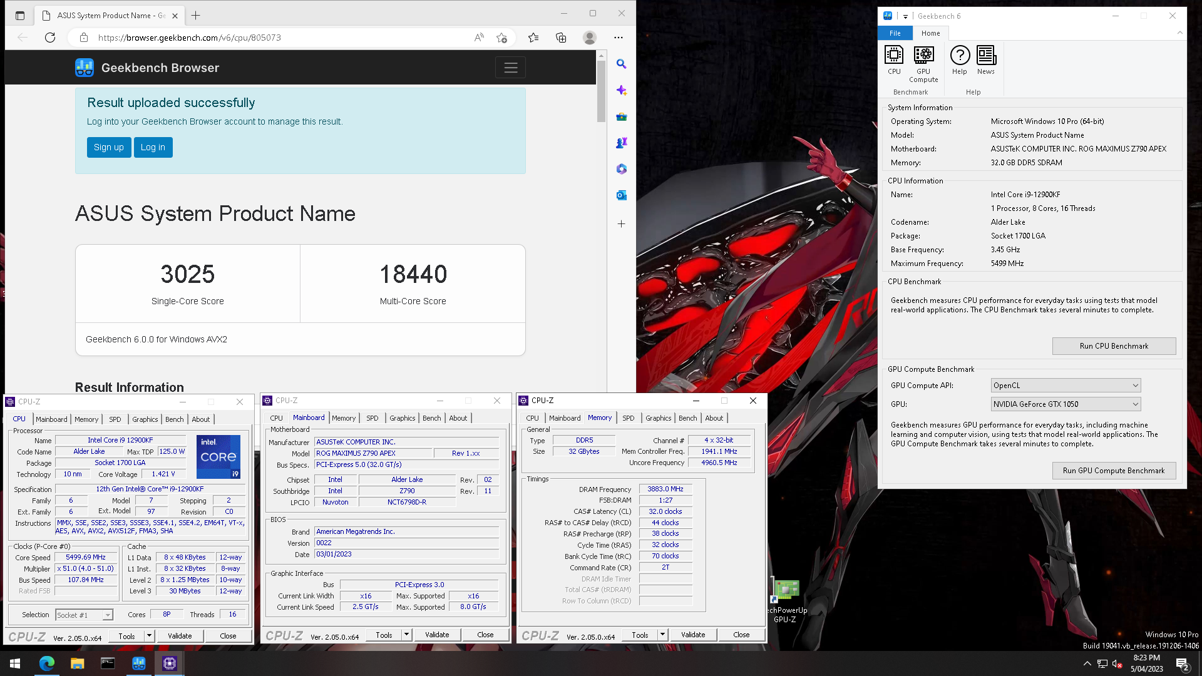Click Run CPU Benchmark button
The height and width of the screenshot is (676, 1202).
click(x=1114, y=346)
